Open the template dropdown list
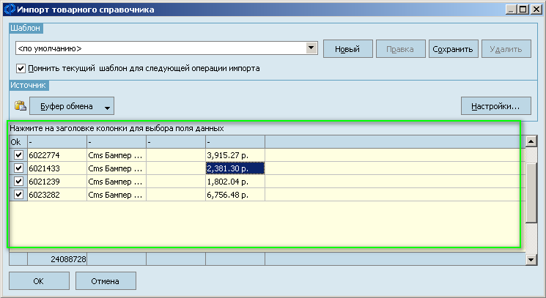Image resolution: width=546 pixels, height=298 pixels. 311,48
